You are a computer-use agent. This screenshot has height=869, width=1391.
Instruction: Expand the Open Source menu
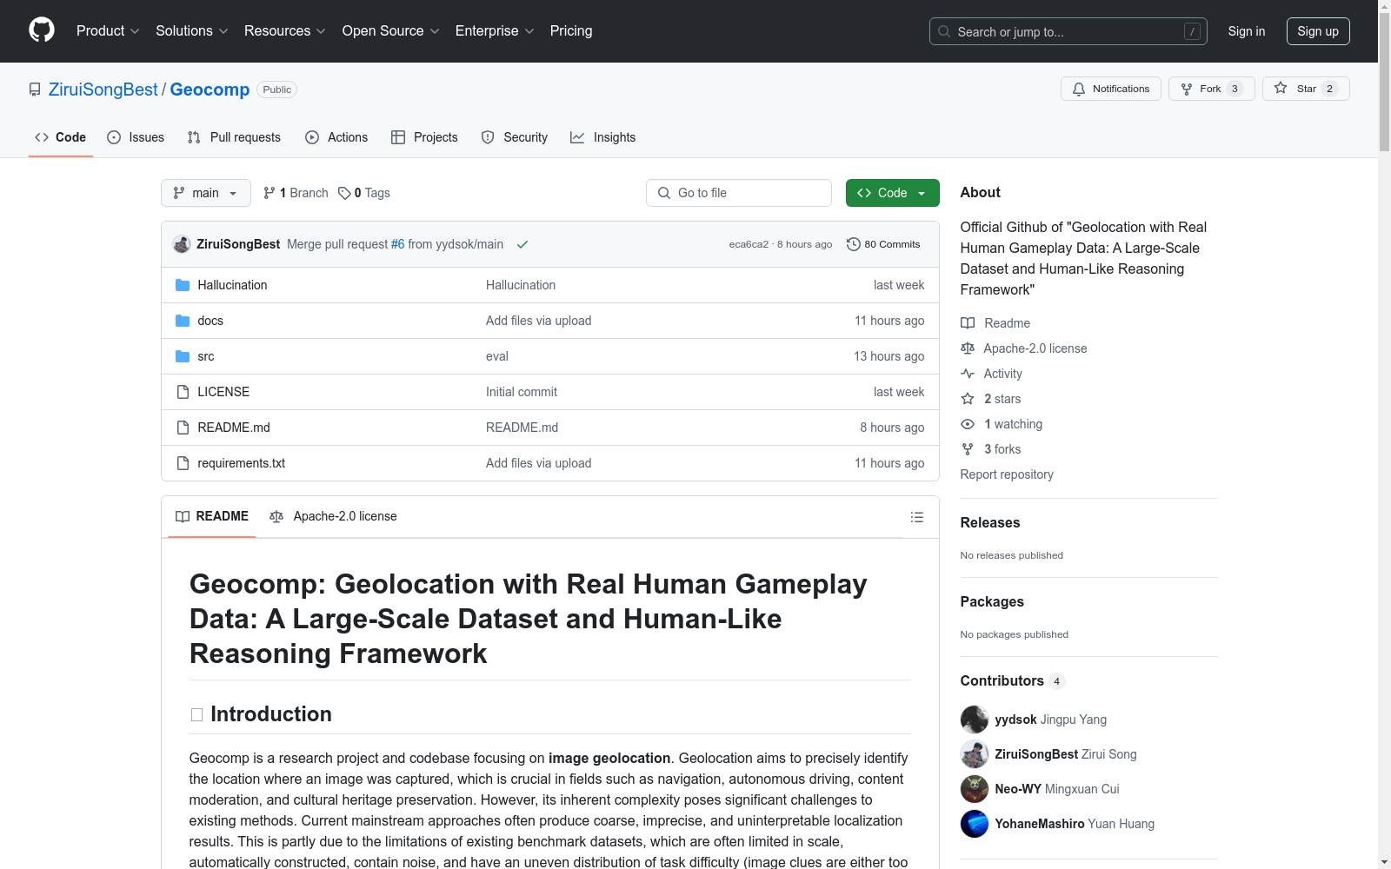coord(390,31)
